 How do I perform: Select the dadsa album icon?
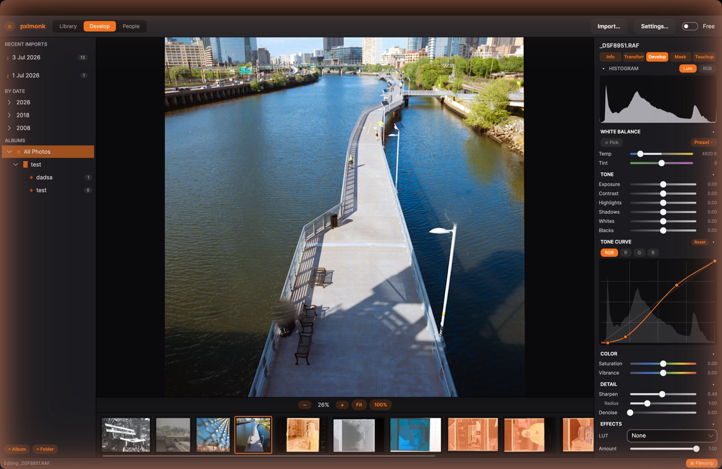pos(31,177)
